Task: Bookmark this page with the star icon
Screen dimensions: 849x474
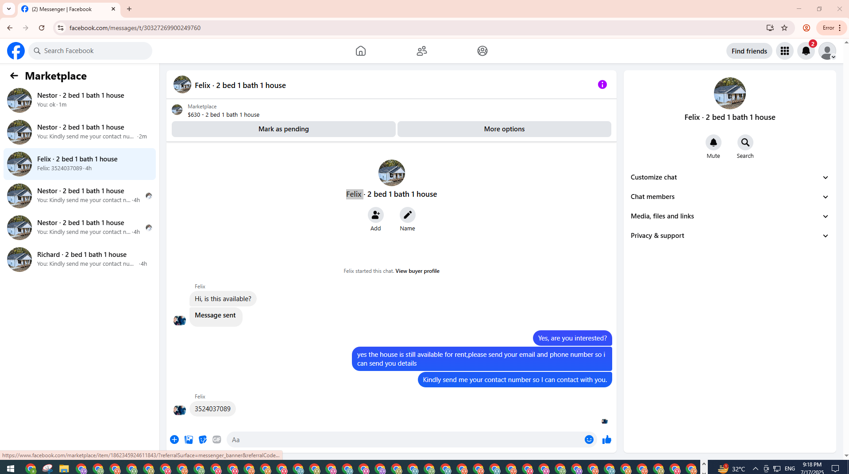Action: pyautogui.click(x=784, y=28)
